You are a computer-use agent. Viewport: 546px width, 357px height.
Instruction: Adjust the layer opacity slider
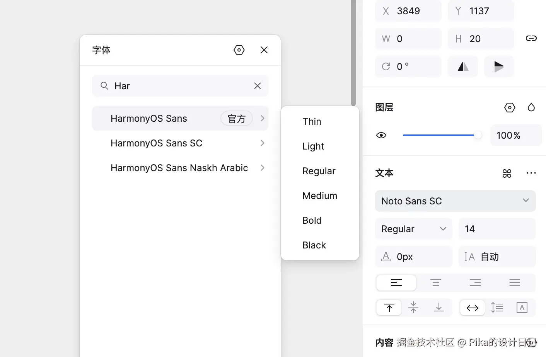(x=442, y=135)
